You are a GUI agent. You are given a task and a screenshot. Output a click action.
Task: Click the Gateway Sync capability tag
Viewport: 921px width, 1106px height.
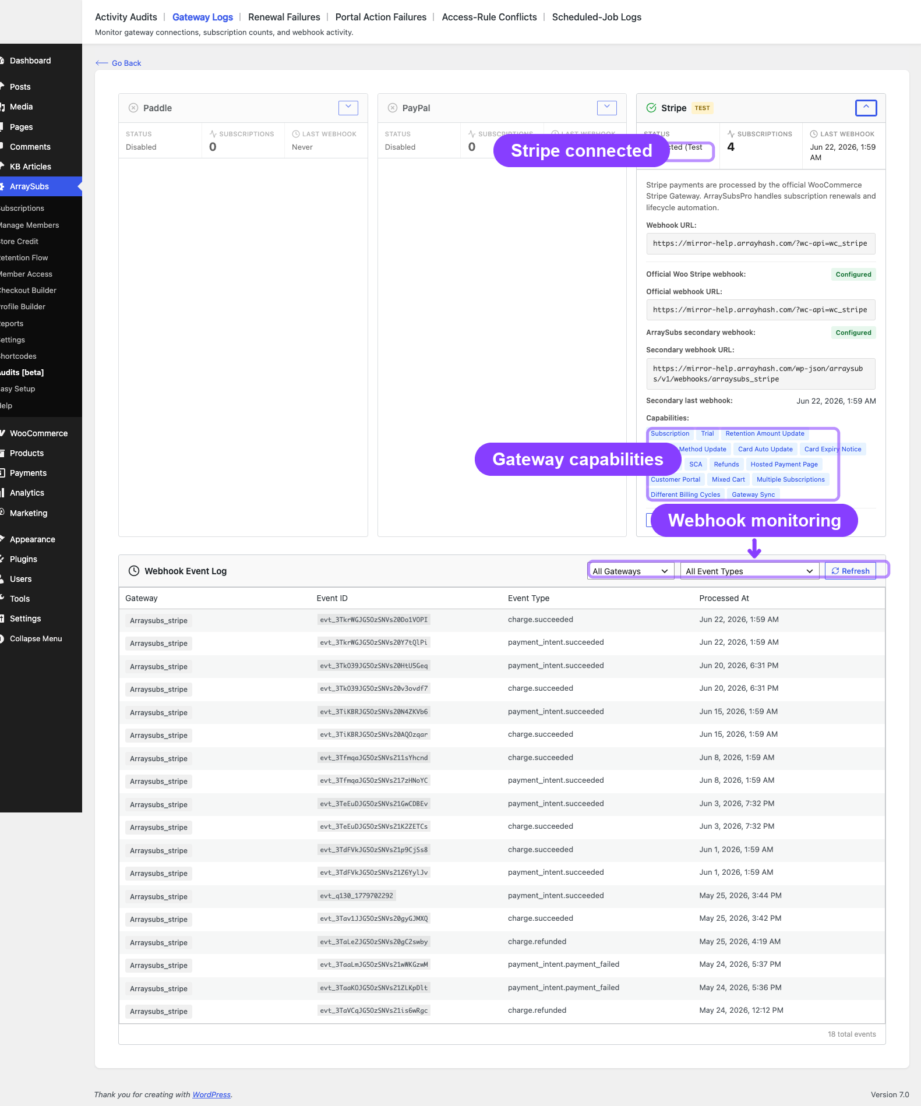tap(753, 494)
